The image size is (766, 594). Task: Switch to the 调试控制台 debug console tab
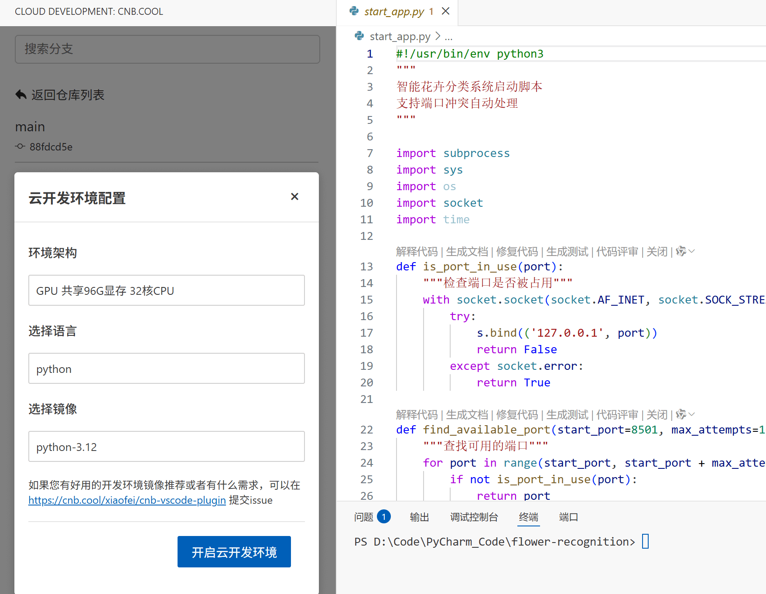tap(474, 517)
